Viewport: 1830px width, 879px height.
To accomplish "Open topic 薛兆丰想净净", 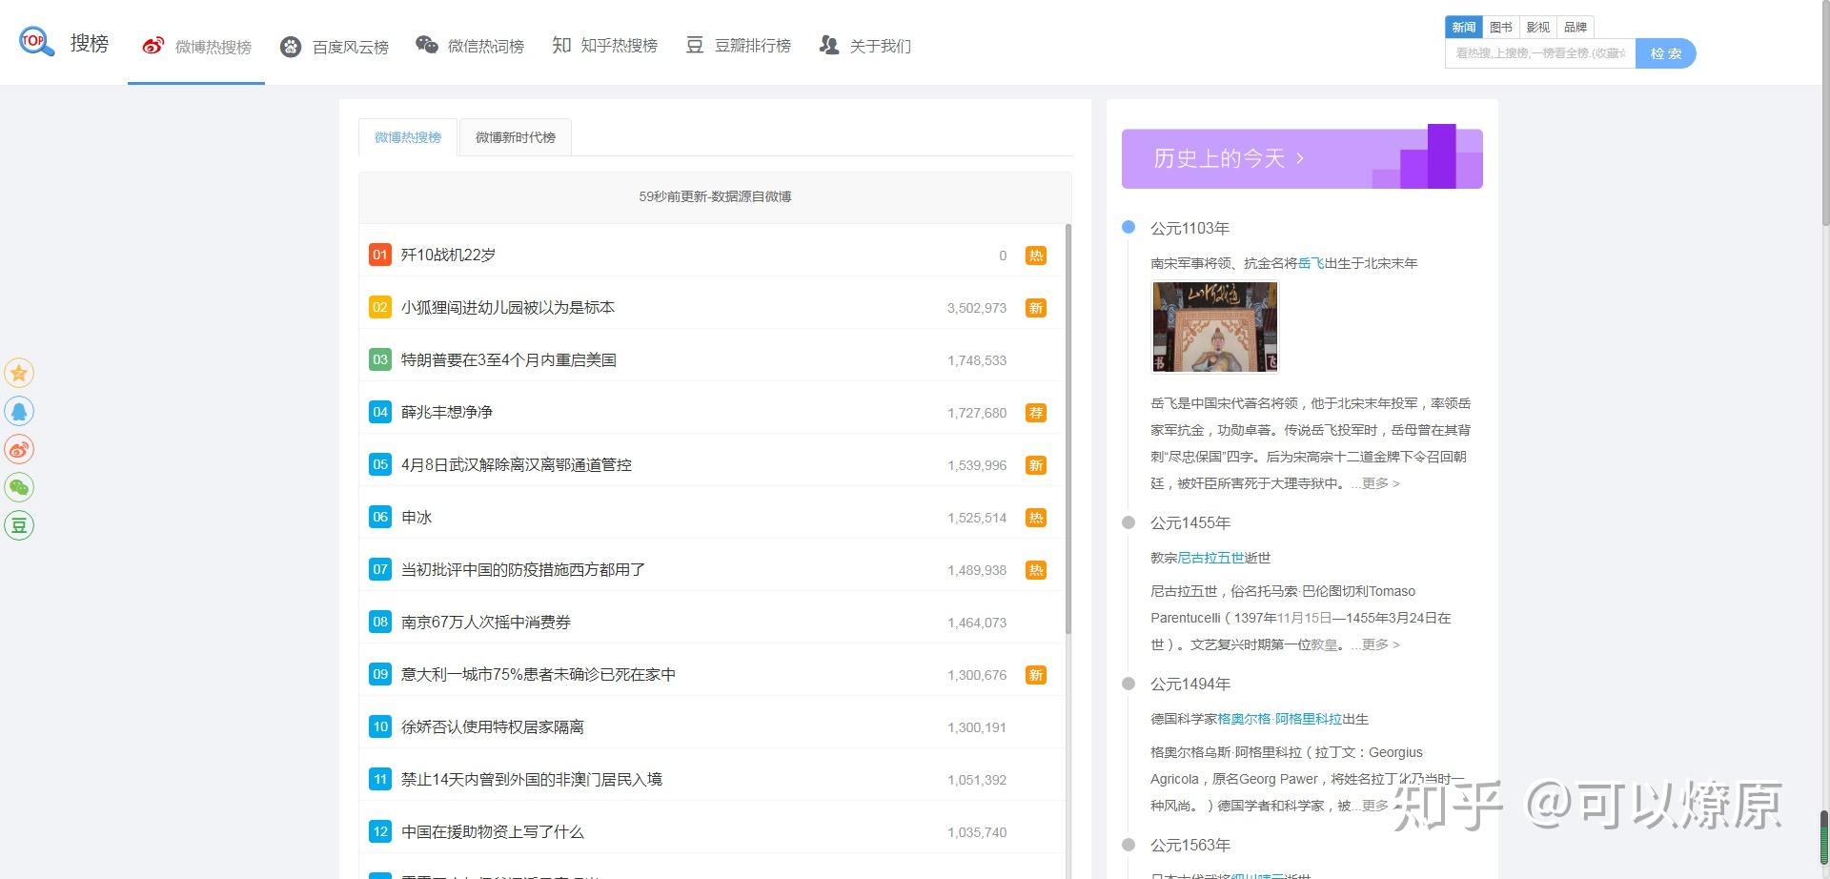I will [x=447, y=412].
